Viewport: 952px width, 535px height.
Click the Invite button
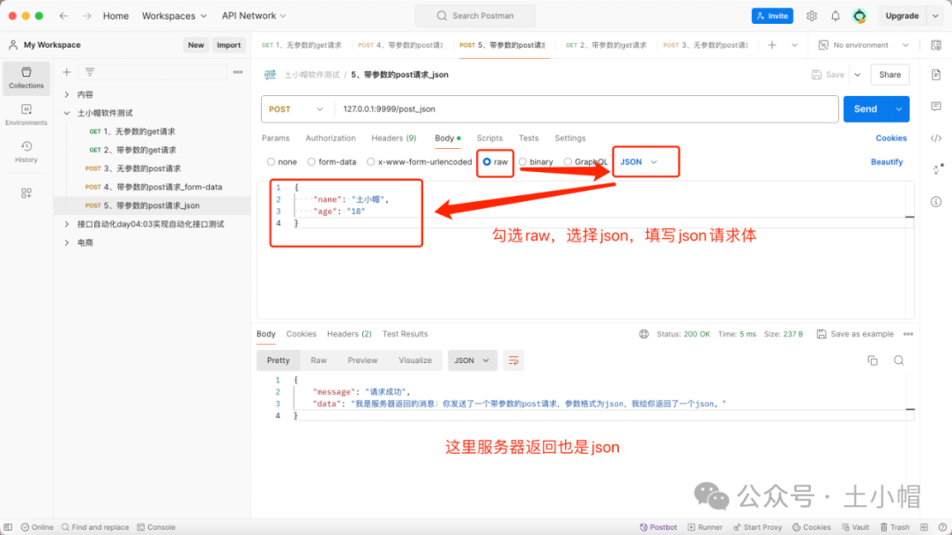click(772, 16)
